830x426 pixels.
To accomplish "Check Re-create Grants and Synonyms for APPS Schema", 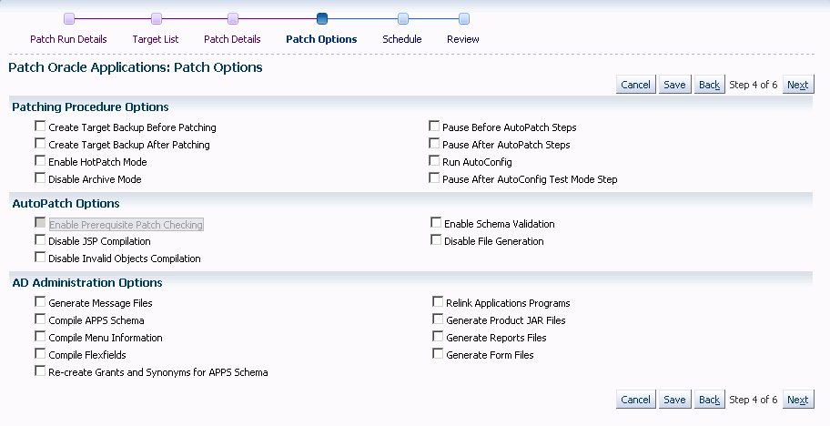I will point(40,371).
